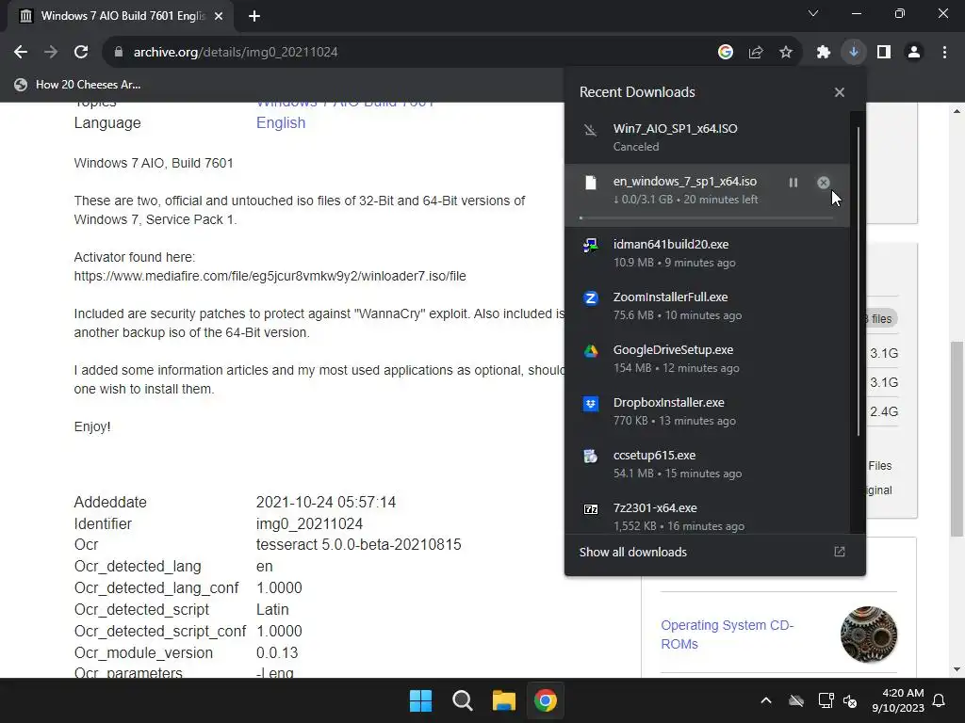
Task: Open the Operating System CD-ROMs collection link
Action: pos(728,635)
